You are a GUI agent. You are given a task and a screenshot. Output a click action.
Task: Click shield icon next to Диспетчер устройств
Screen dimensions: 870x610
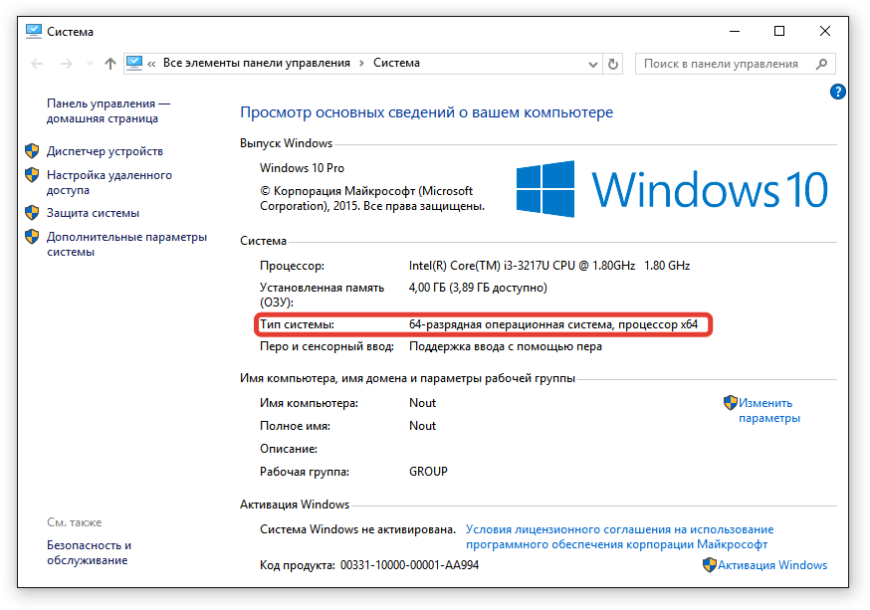32,151
